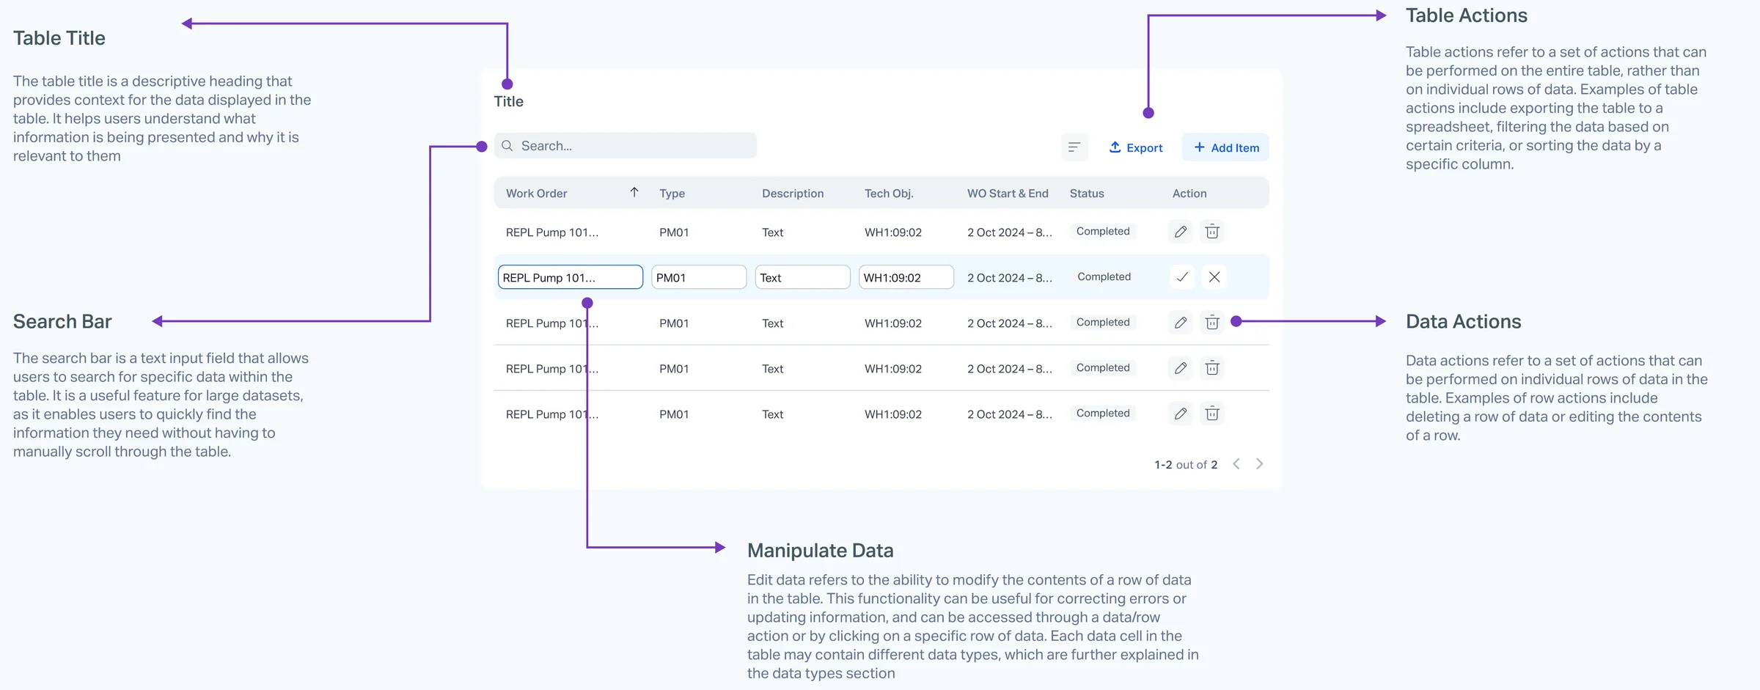1760x690 pixels.
Task: Click the Action column header
Action: click(x=1189, y=194)
